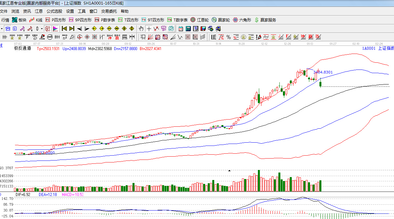Screen dimensions: 394x219
Task: Click the 上证指数 index name label
Action: pos(386,48)
